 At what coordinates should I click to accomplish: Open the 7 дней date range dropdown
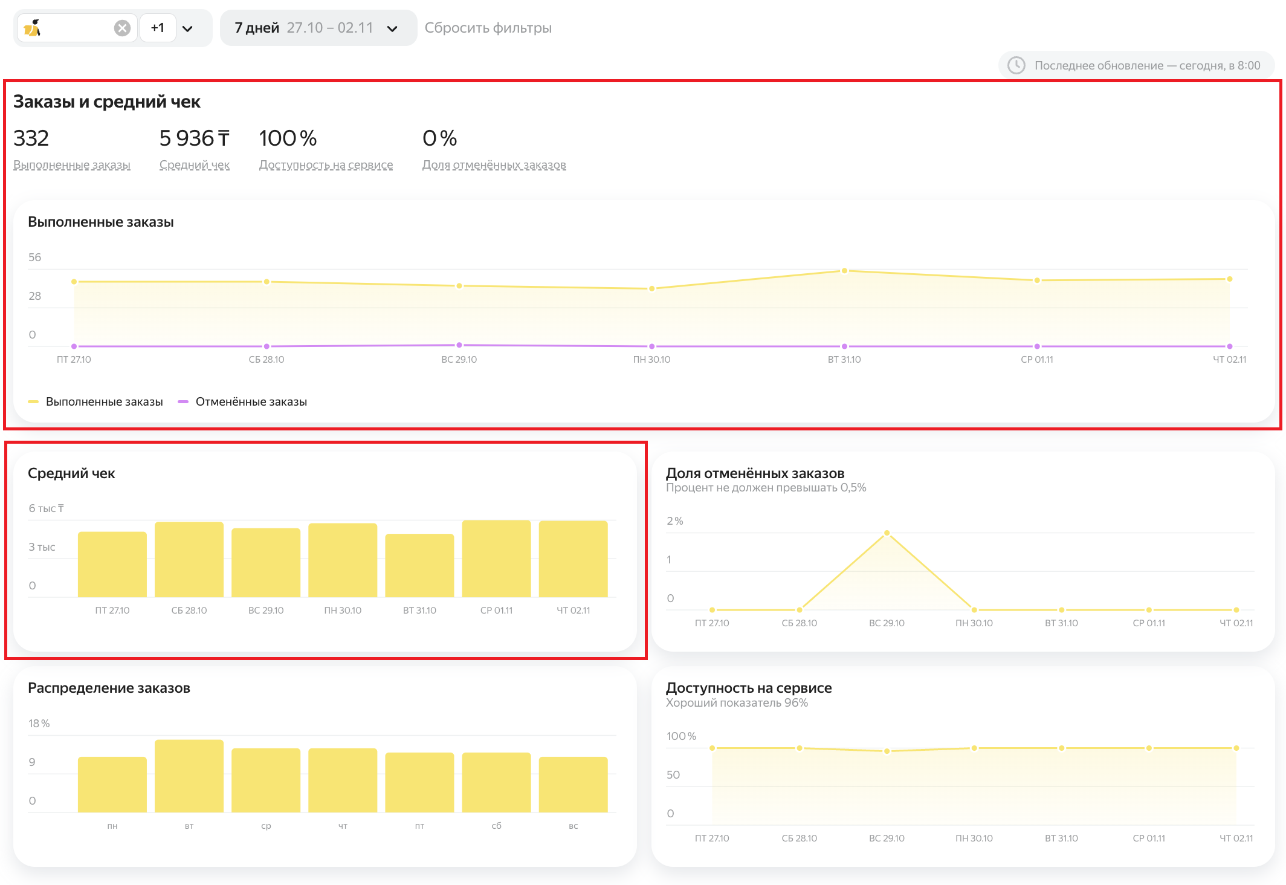318,28
